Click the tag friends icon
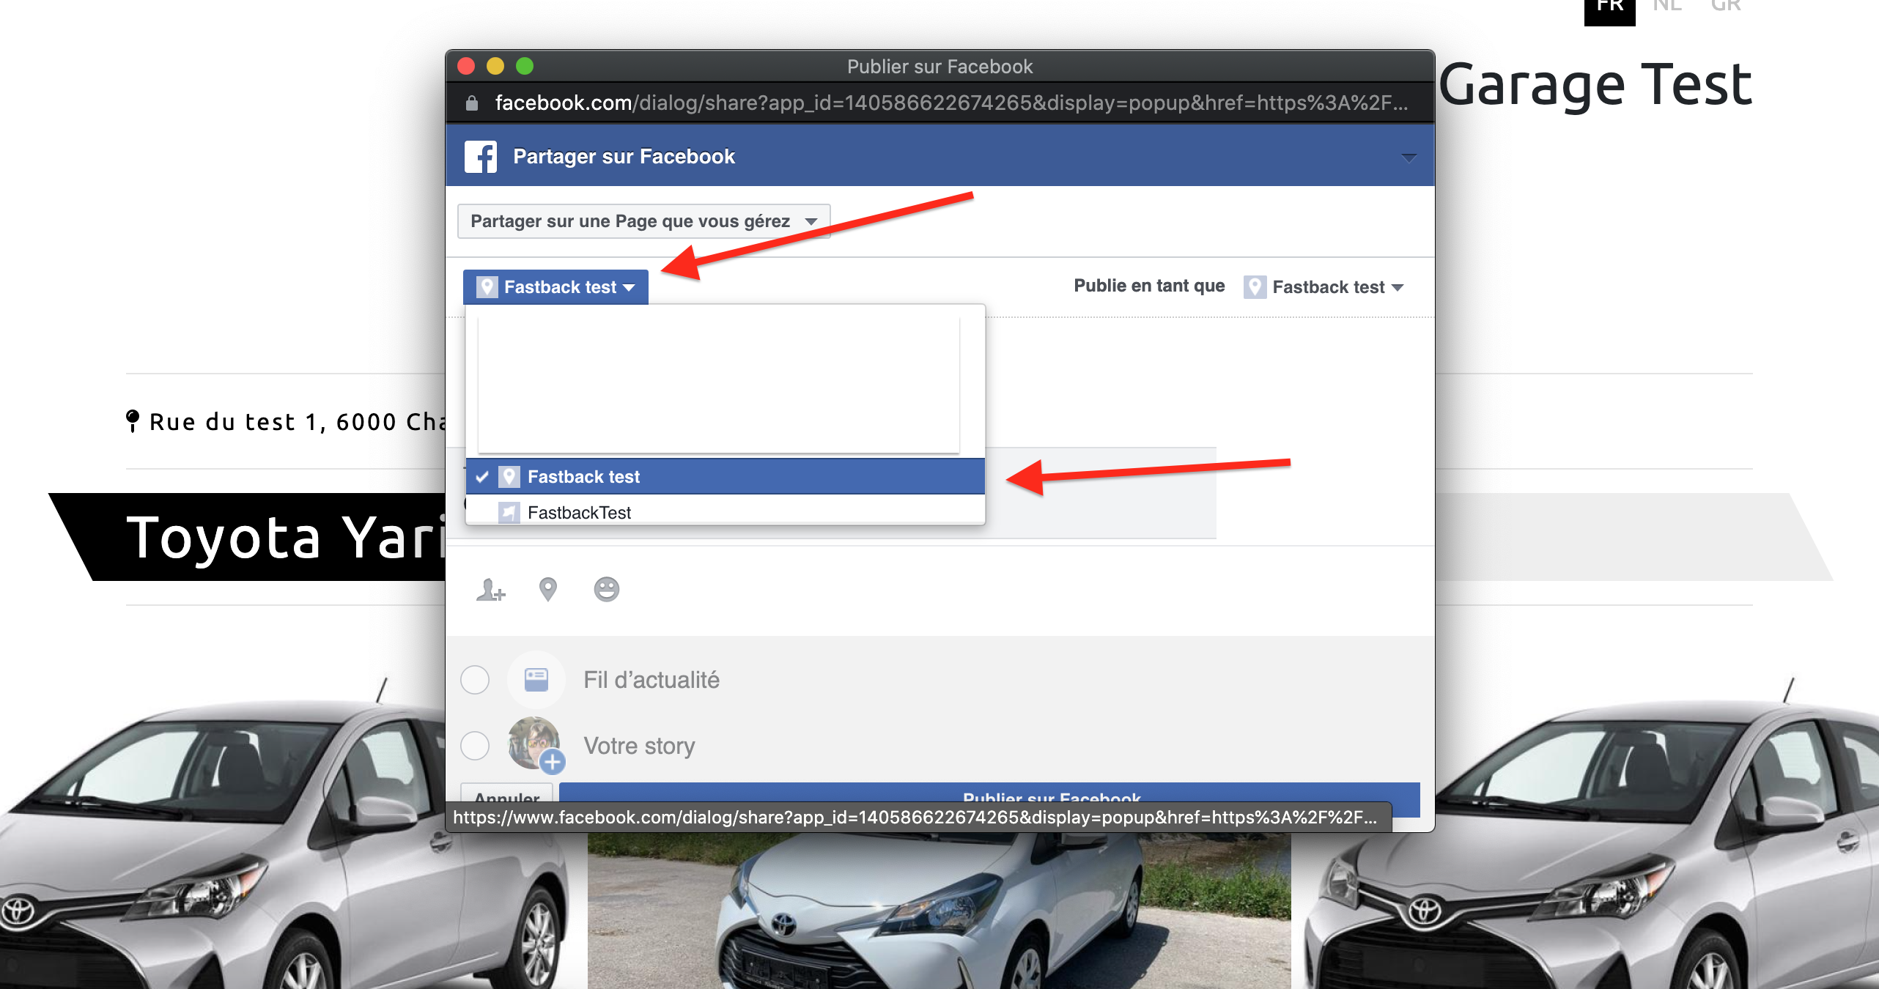This screenshot has width=1879, height=989. point(490,590)
